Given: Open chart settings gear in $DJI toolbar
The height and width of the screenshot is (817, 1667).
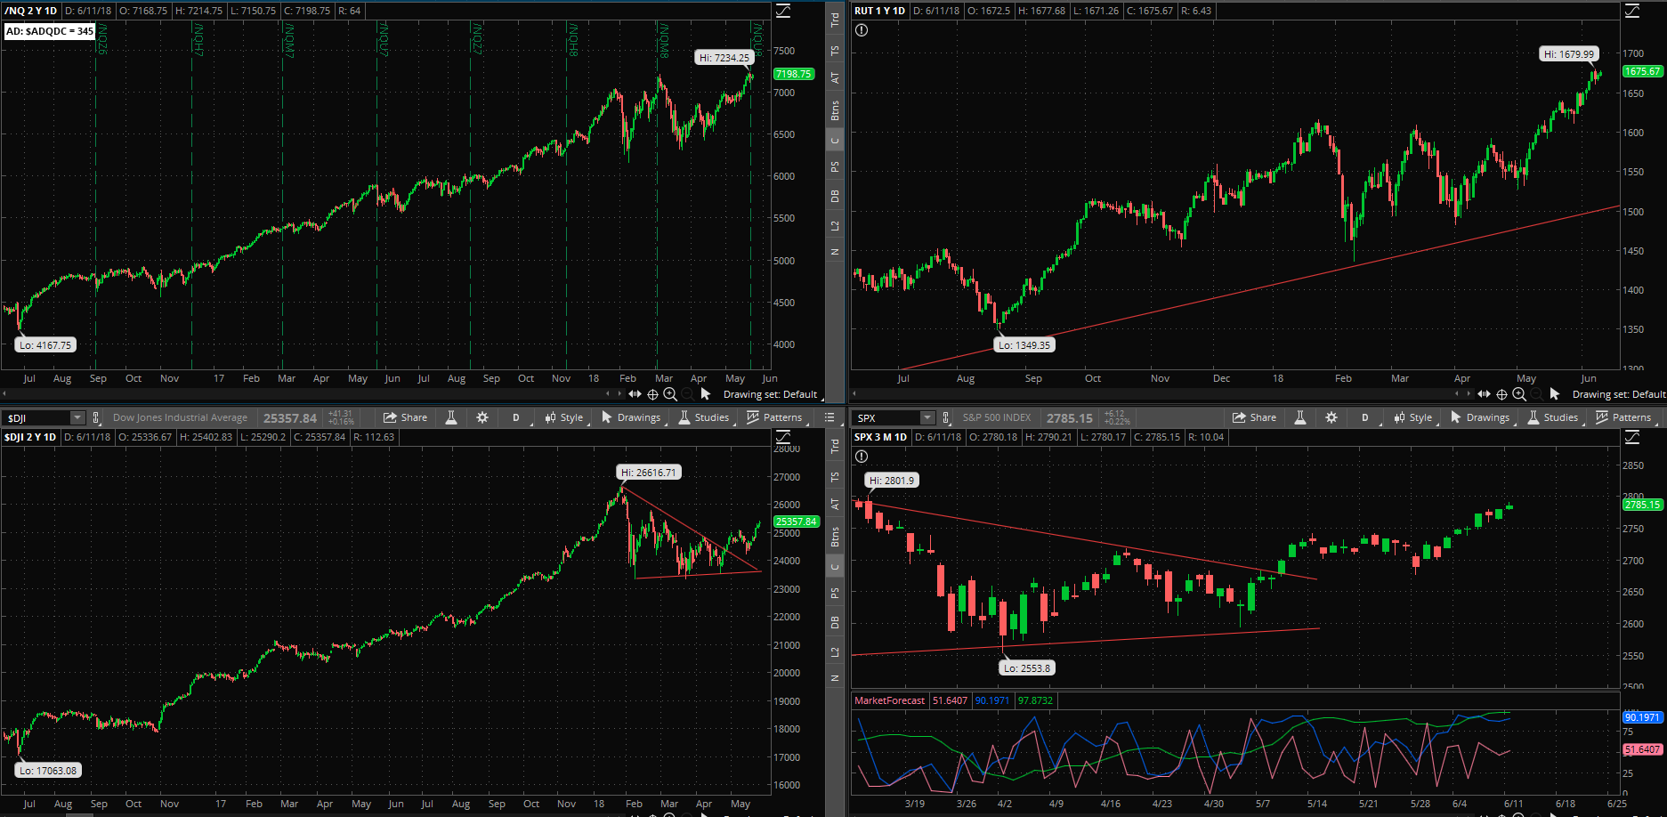Looking at the screenshot, I should coord(482,417).
